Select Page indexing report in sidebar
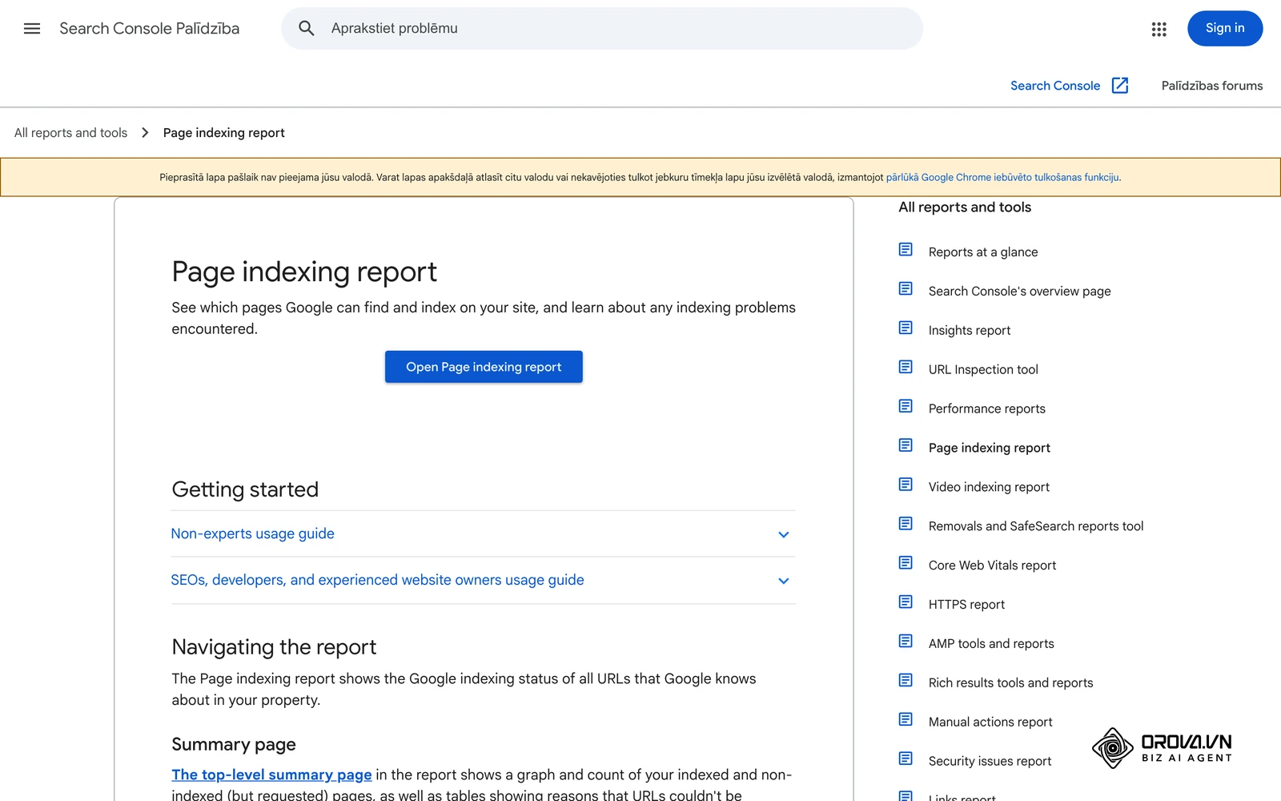 pyautogui.click(x=989, y=449)
